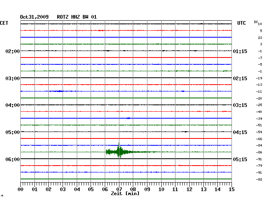Screen dimensions: 264x200
Task: Click minute 04 on the time axis
Action: tap(77, 189)
